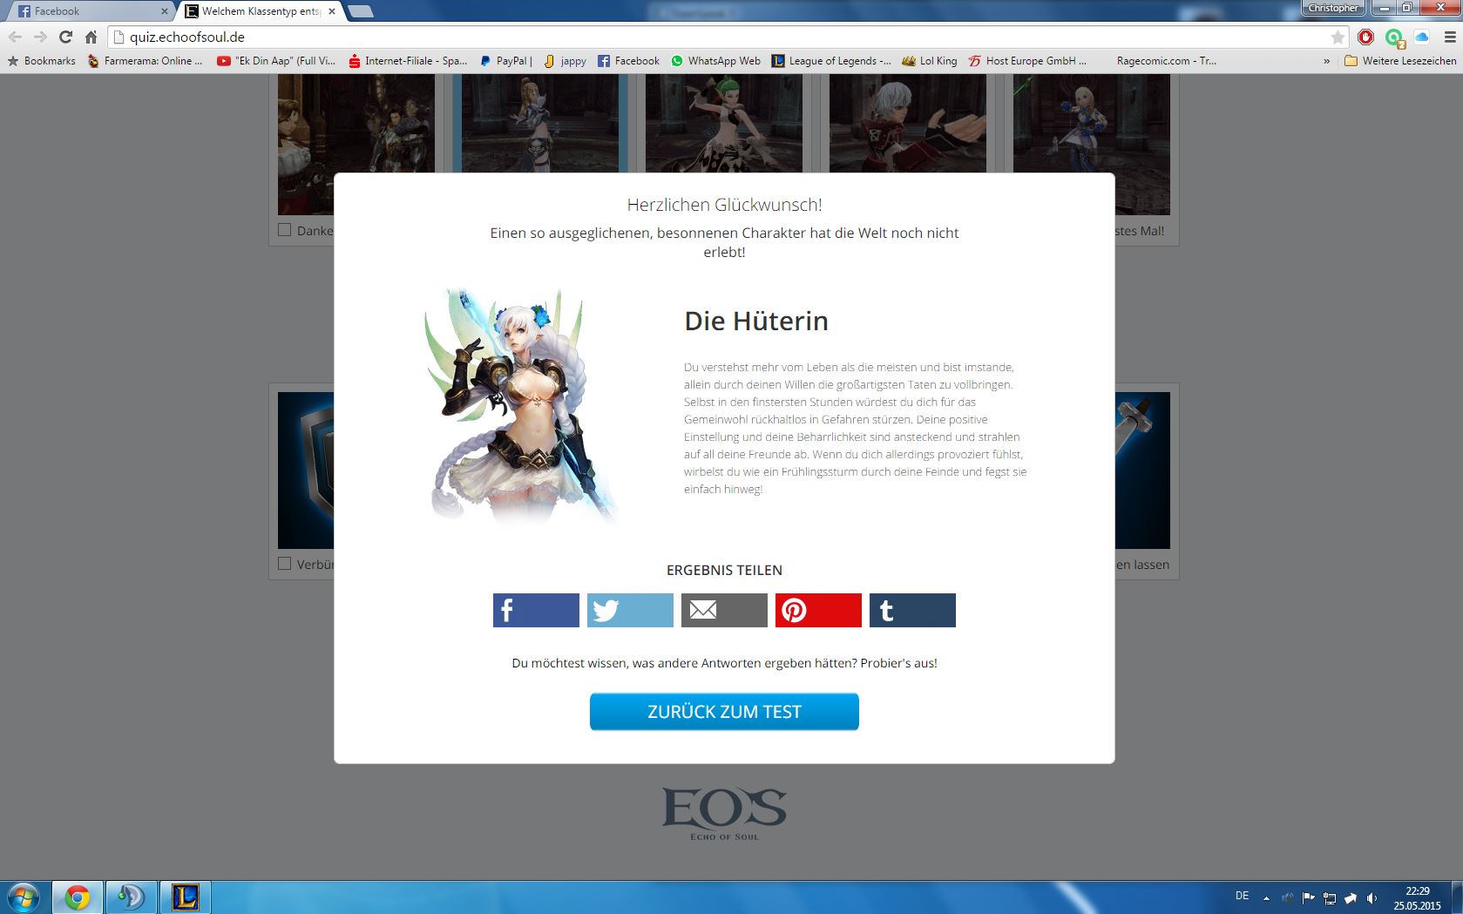Close the Welchem Klassentyp tab
This screenshot has height=914, width=1463.
(332, 11)
